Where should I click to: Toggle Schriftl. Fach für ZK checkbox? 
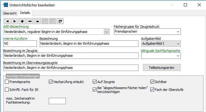point(7,90)
